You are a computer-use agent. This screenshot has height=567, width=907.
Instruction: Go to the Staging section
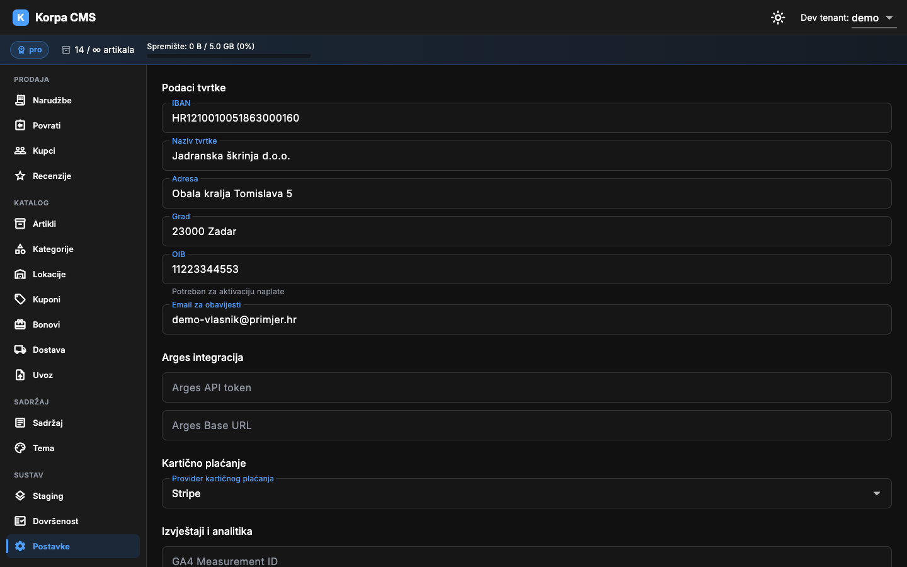(x=73, y=496)
